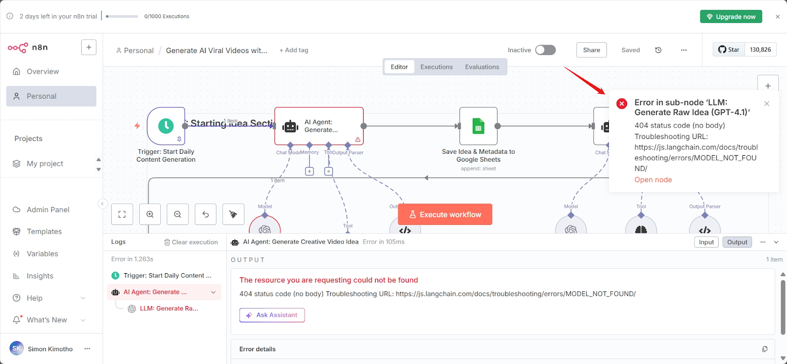Viewport: 787px width, 364px height.
Task: Toggle the workflow Inactive switch
Action: [545, 50]
